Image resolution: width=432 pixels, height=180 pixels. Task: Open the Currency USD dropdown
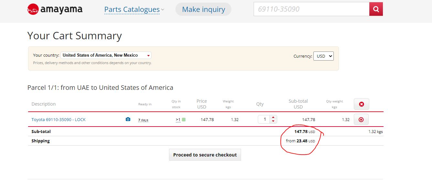click(323, 56)
